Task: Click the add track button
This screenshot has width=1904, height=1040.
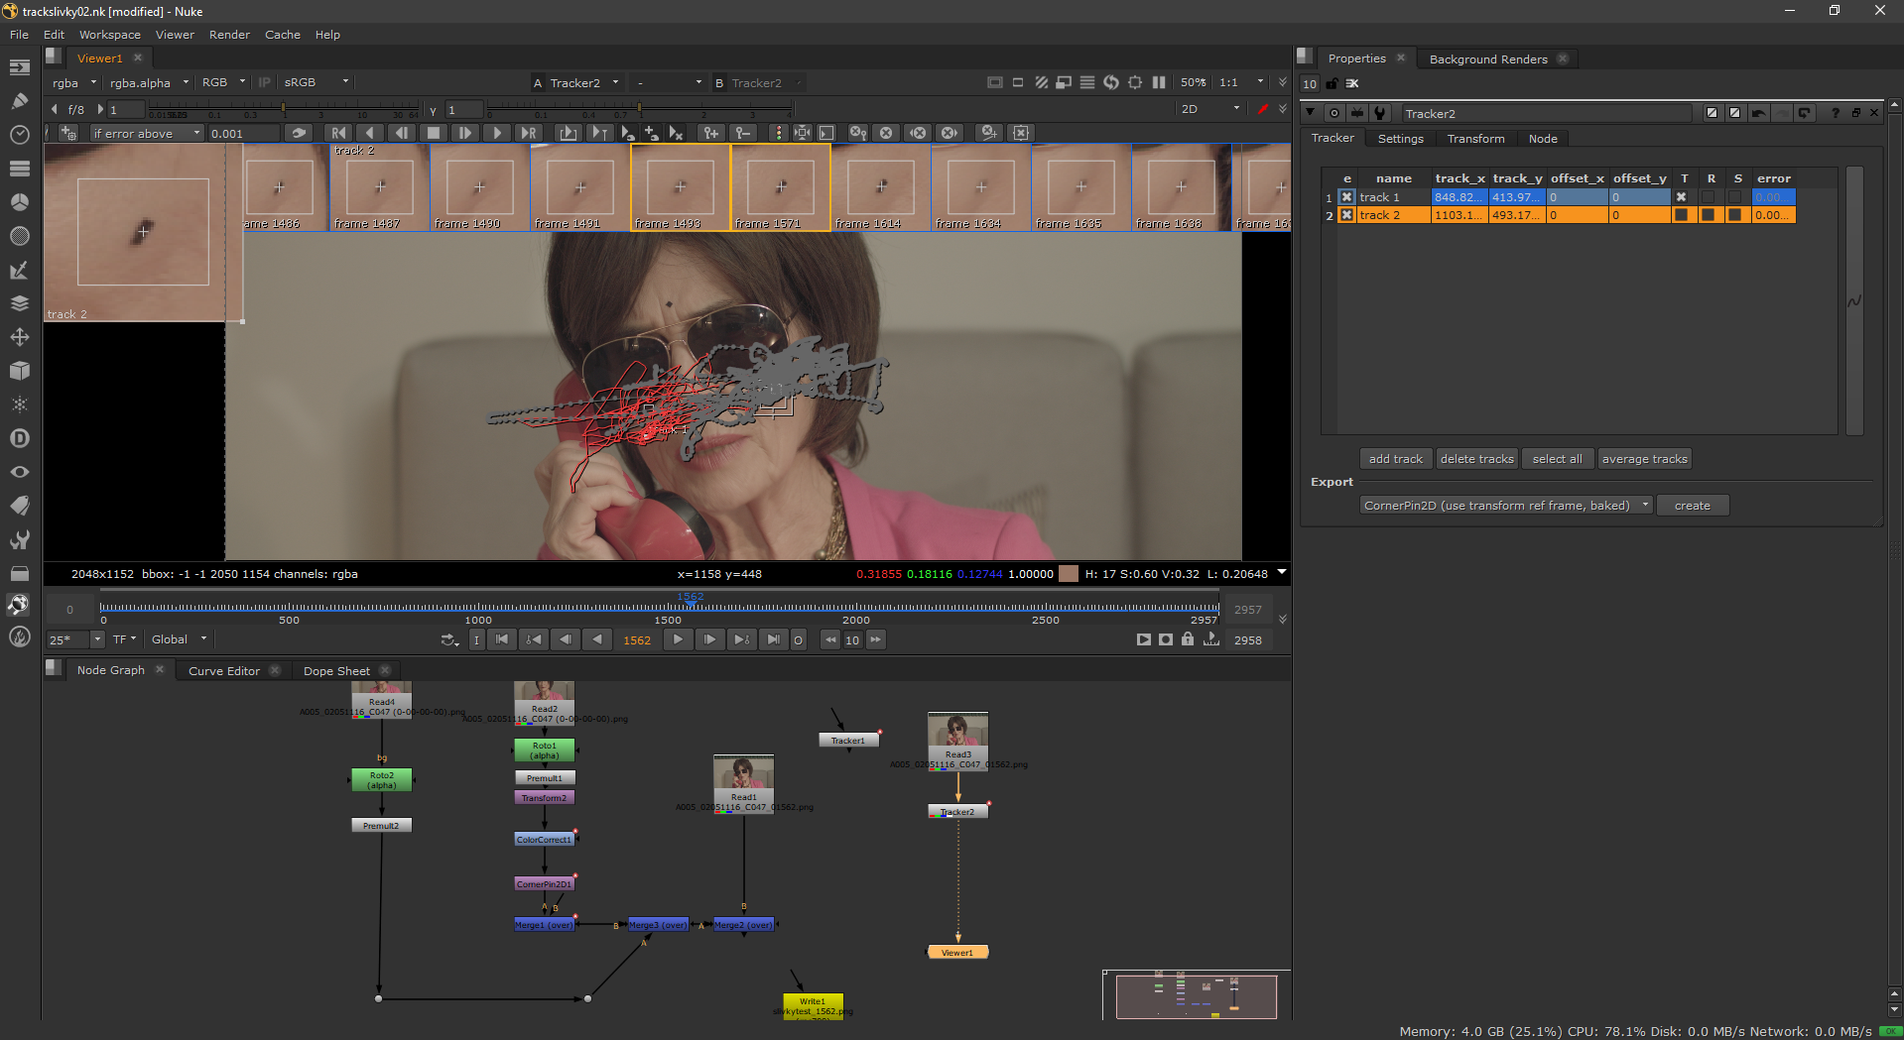Action: (x=1395, y=459)
